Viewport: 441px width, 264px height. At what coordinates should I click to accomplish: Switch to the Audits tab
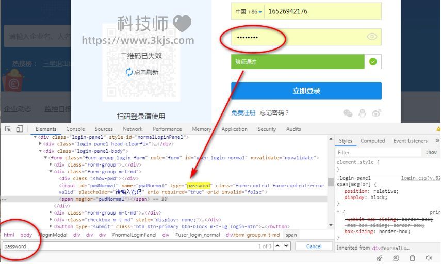[x=293, y=129]
